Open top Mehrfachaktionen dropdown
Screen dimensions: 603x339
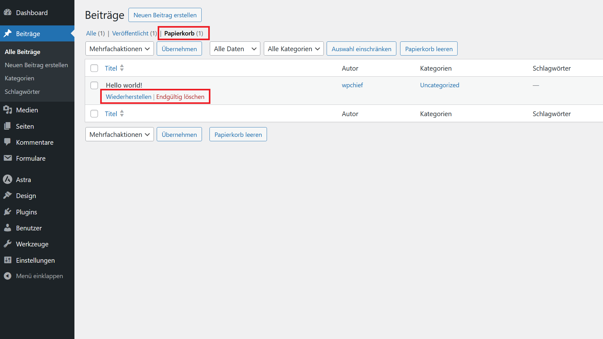[x=119, y=49]
